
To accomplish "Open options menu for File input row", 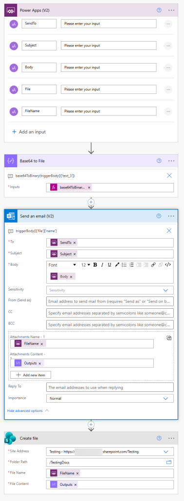I will pos(168,90).
